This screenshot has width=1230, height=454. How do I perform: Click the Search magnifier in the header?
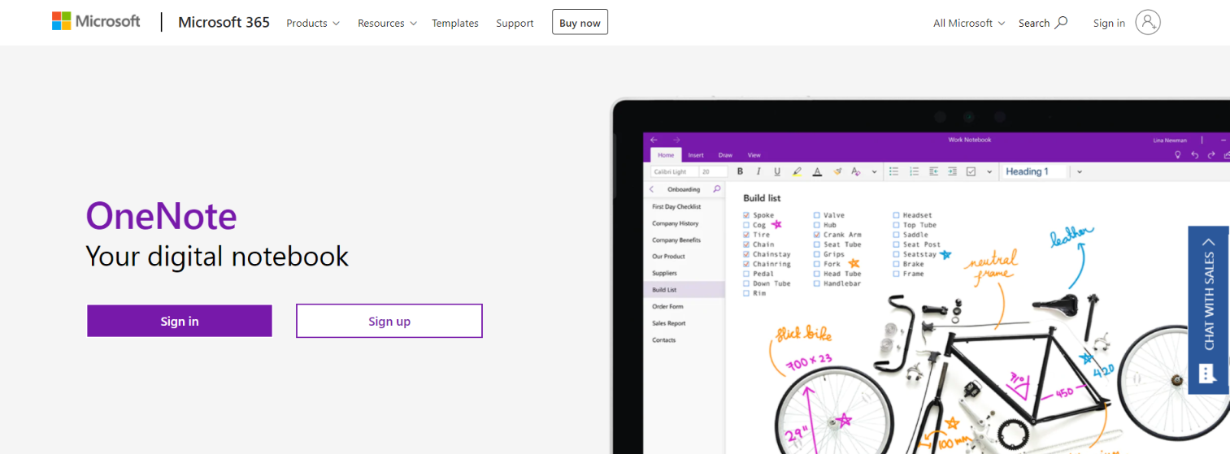[x=1061, y=23]
